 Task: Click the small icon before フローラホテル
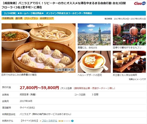(x=41, y=121)
